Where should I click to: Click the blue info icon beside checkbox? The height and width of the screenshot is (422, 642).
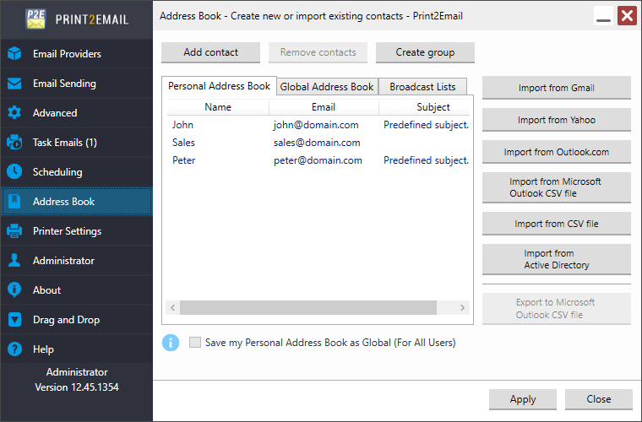click(171, 343)
